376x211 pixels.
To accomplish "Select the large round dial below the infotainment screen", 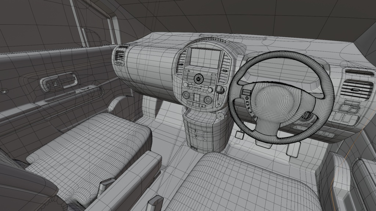I will coord(198,78).
